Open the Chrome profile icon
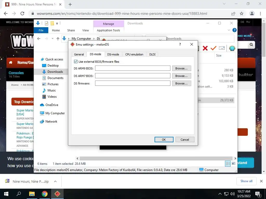The width and height of the screenshot is (266, 199). pos(252,13)
